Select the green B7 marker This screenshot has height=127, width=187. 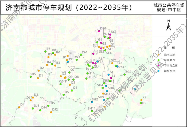[45, 51]
